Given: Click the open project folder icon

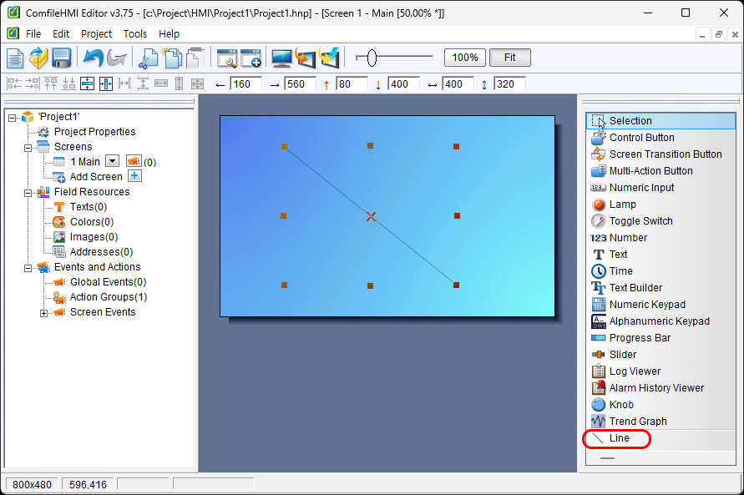Looking at the screenshot, I should pyautogui.click(x=38, y=58).
